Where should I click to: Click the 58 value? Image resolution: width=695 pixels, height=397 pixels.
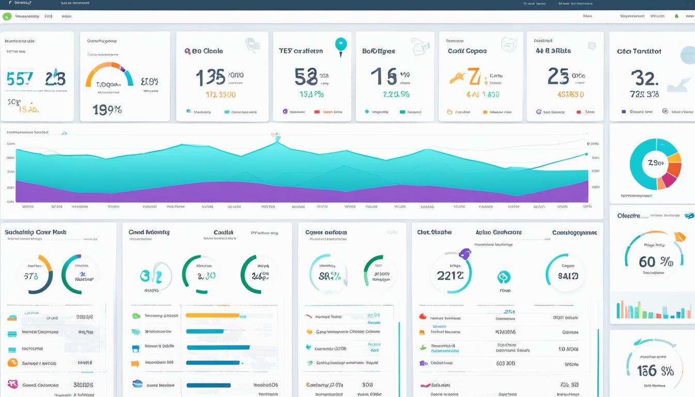(x=306, y=77)
